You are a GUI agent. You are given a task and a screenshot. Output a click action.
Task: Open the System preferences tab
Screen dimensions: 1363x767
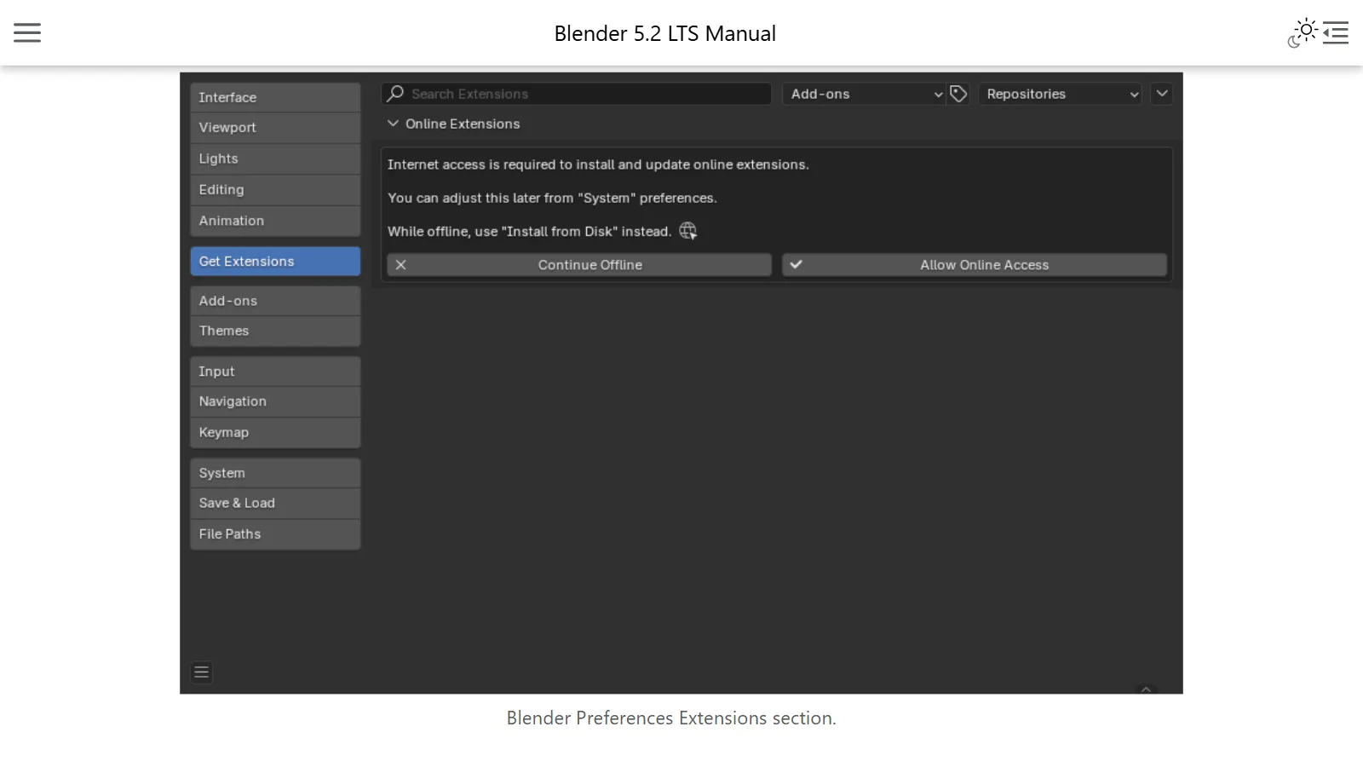pyautogui.click(x=275, y=473)
